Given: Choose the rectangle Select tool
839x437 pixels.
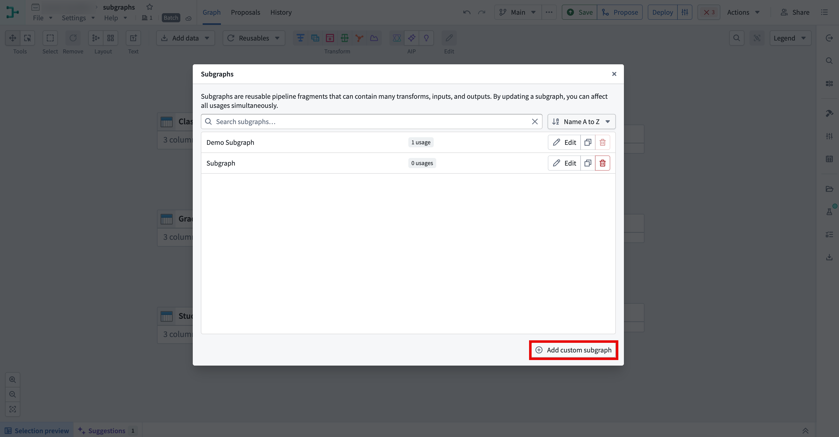Looking at the screenshot, I should click(x=50, y=38).
